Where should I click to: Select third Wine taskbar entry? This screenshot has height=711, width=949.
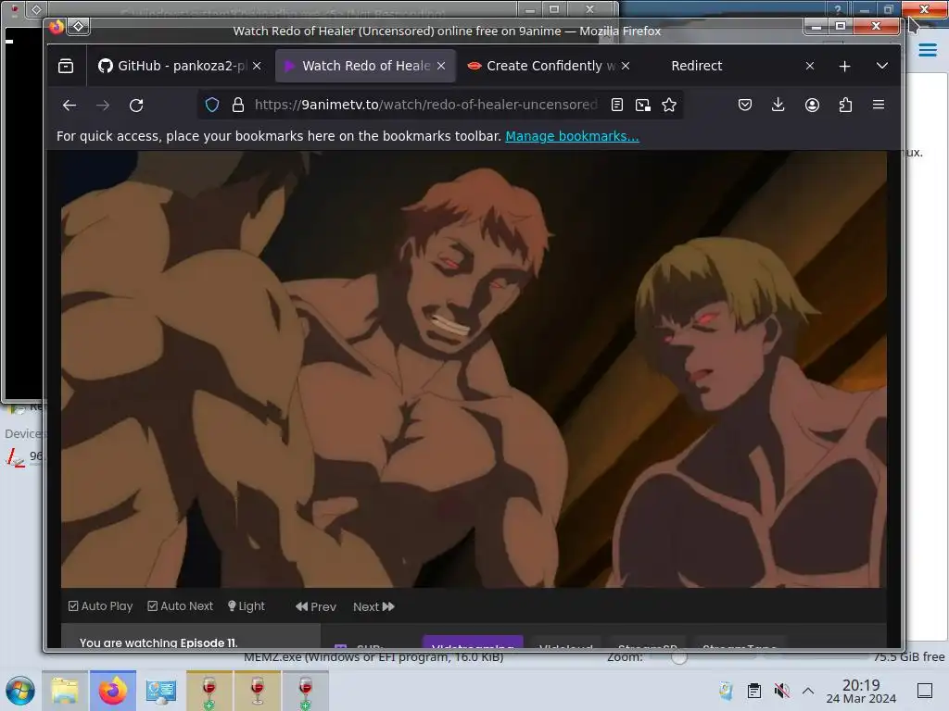(x=305, y=691)
